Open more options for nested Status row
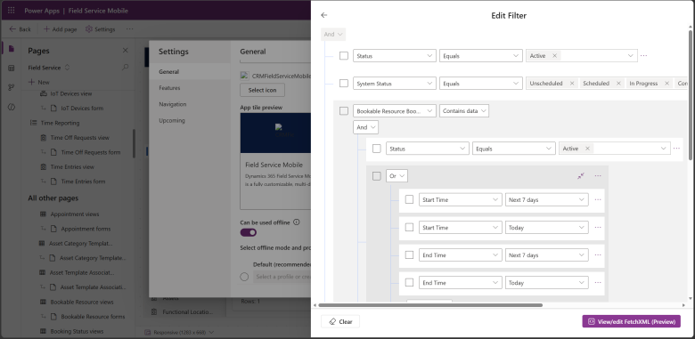Viewport: 695px width, 339px height. click(676, 149)
